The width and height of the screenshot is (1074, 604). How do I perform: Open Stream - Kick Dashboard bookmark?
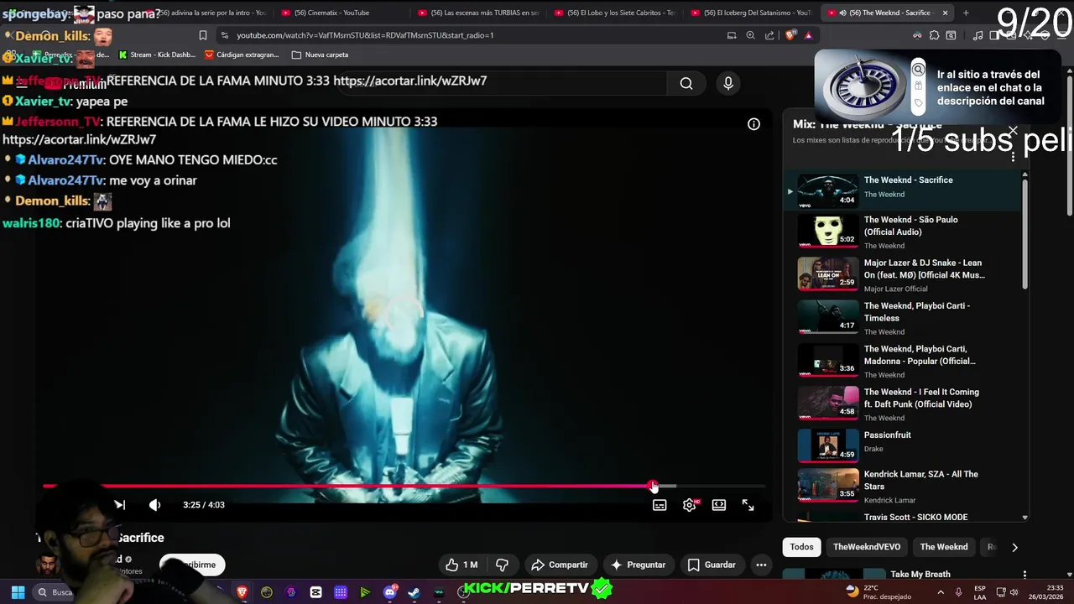tap(157, 55)
